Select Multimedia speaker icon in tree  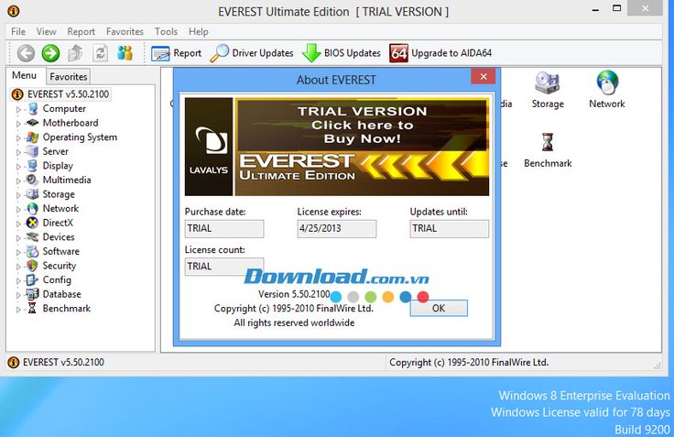(33, 180)
